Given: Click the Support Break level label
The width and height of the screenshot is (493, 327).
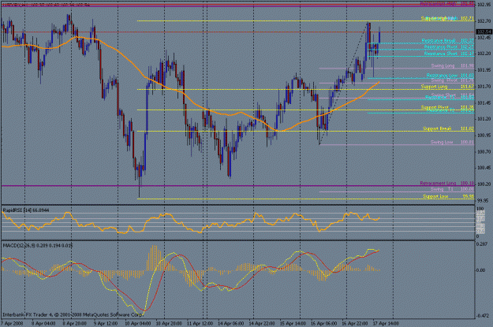Looking at the screenshot, I should point(448,128).
